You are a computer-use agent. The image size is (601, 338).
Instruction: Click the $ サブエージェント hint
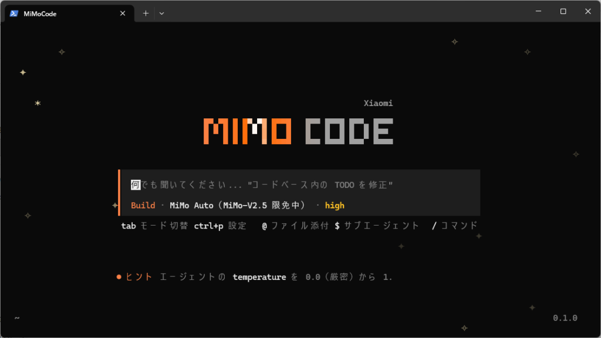[x=376, y=226]
